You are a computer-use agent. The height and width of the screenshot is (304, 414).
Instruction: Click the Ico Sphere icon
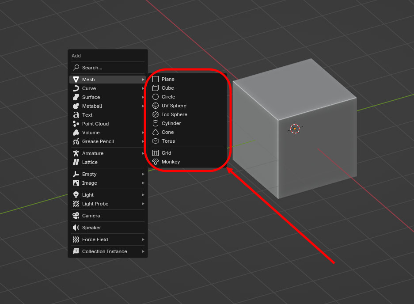156,114
